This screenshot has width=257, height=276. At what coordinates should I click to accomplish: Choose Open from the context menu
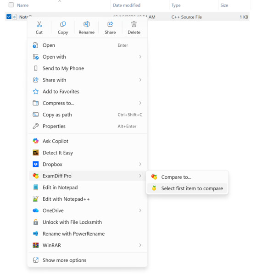pos(88,45)
